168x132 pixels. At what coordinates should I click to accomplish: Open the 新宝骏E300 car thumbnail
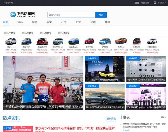[x=42, y=41]
